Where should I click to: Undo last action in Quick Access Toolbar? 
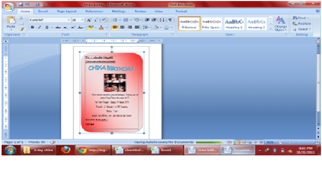coord(27,5)
